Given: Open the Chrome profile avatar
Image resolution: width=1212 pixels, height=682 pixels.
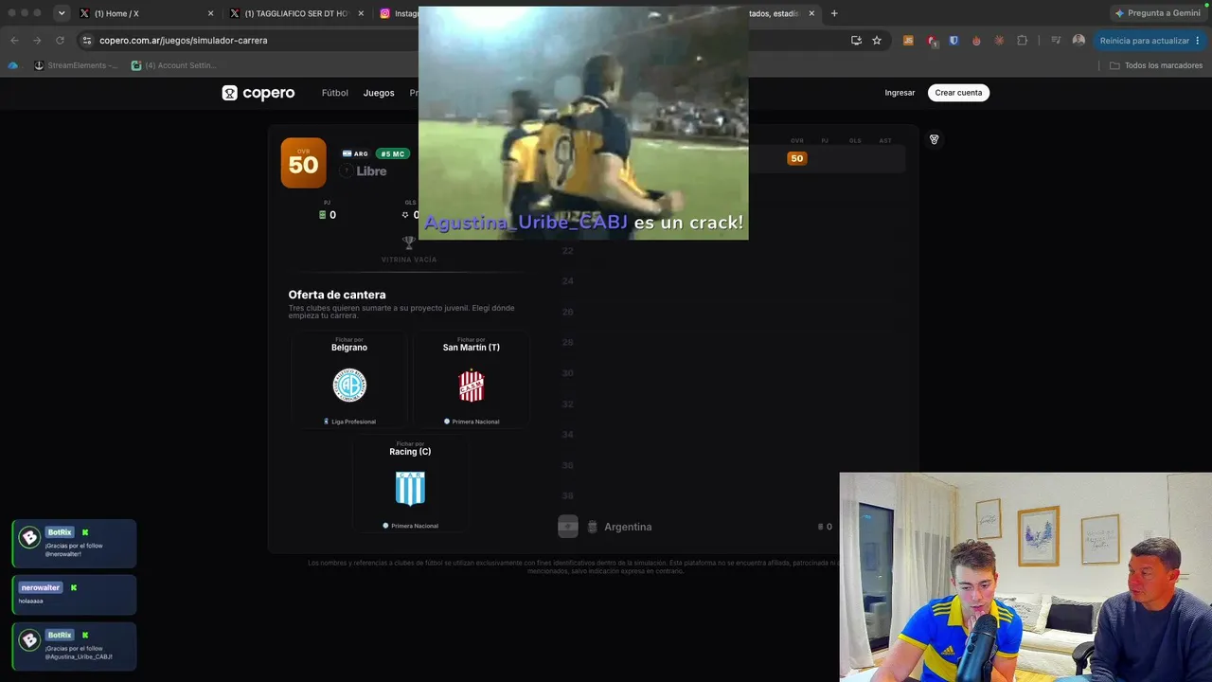Looking at the screenshot, I should [x=1078, y=41].
